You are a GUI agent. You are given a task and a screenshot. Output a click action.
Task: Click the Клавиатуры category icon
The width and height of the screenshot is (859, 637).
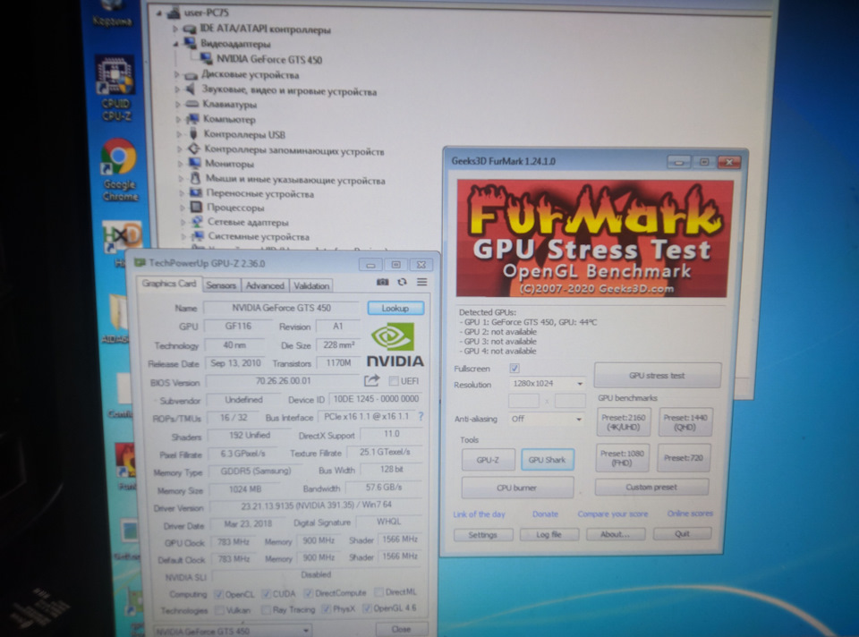click(x=191, y=104)
